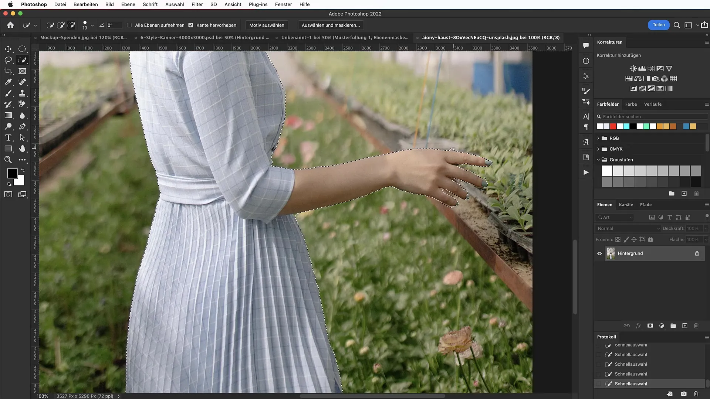
Task: Toggle all layers sample checkbox
Action: pyautogui.click(x=129, y=25)
